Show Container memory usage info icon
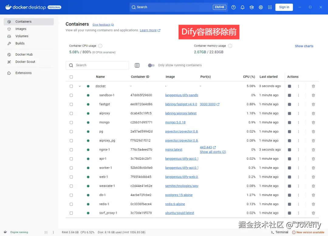Image resolution: width=328 pixels, height=236 pixels. pos(230,46)
